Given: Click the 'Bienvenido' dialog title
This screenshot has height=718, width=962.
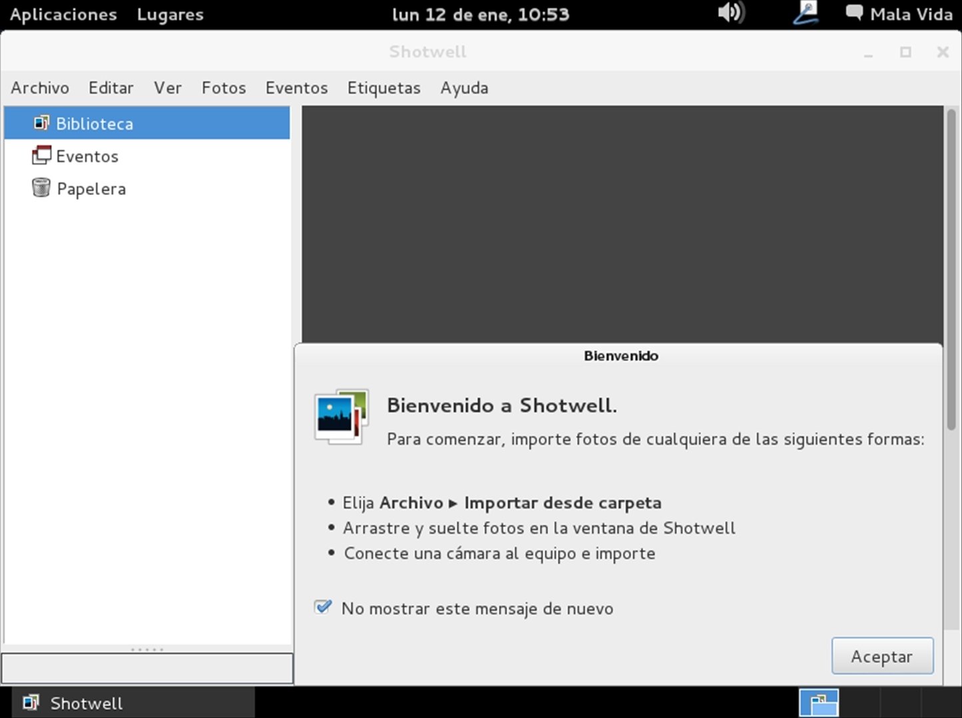Looking at the screenshot, I should pyautogui.click(x=621, y=355).
